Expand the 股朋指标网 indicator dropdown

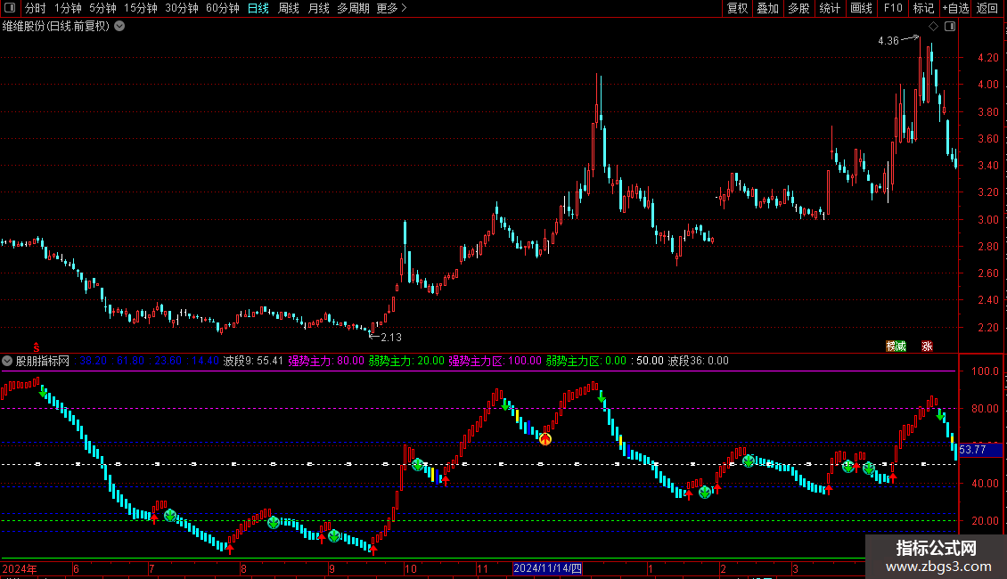tap(7, 361)
